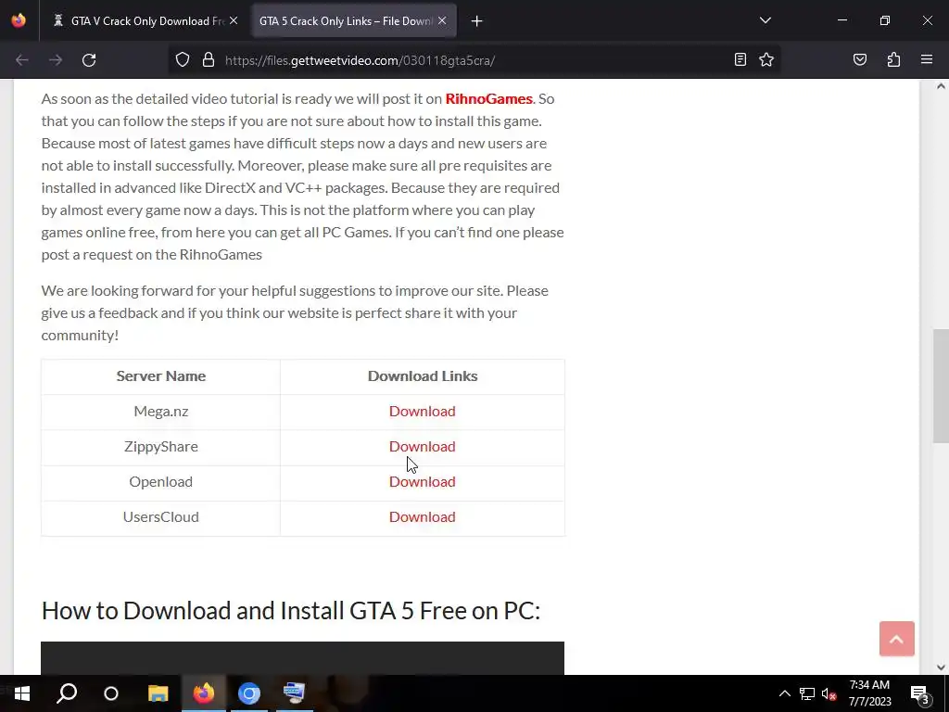Download from the ZippyShare server
This screenshot has height=712, width=949.
pyautogui.click(x=423, y=446)
